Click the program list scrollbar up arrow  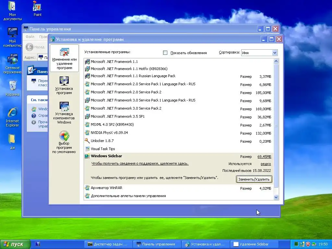click(x=276, y=61)
